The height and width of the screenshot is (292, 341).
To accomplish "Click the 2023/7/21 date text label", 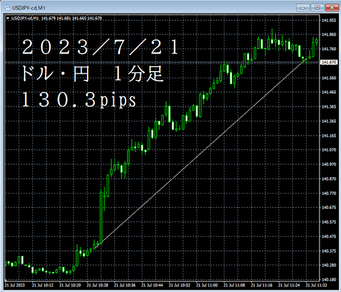I will click(101, 47).
